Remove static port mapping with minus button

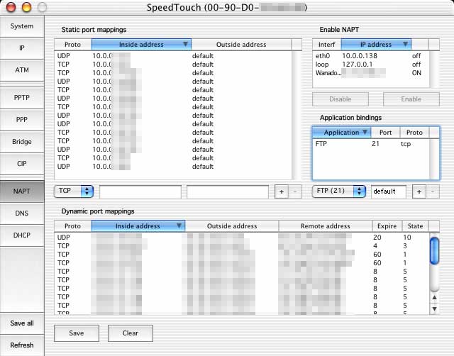(x=295, y=191)
